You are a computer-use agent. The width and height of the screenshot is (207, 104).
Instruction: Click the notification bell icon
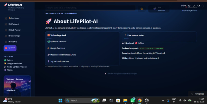[142, 9]
